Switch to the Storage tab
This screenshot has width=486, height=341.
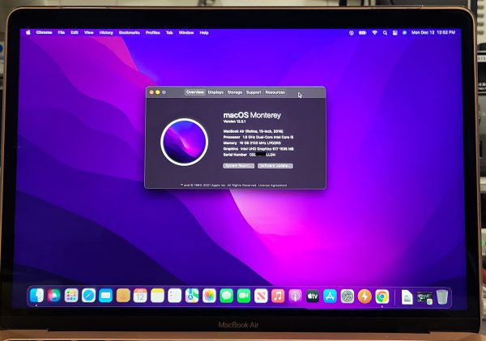tap(235, 92)
